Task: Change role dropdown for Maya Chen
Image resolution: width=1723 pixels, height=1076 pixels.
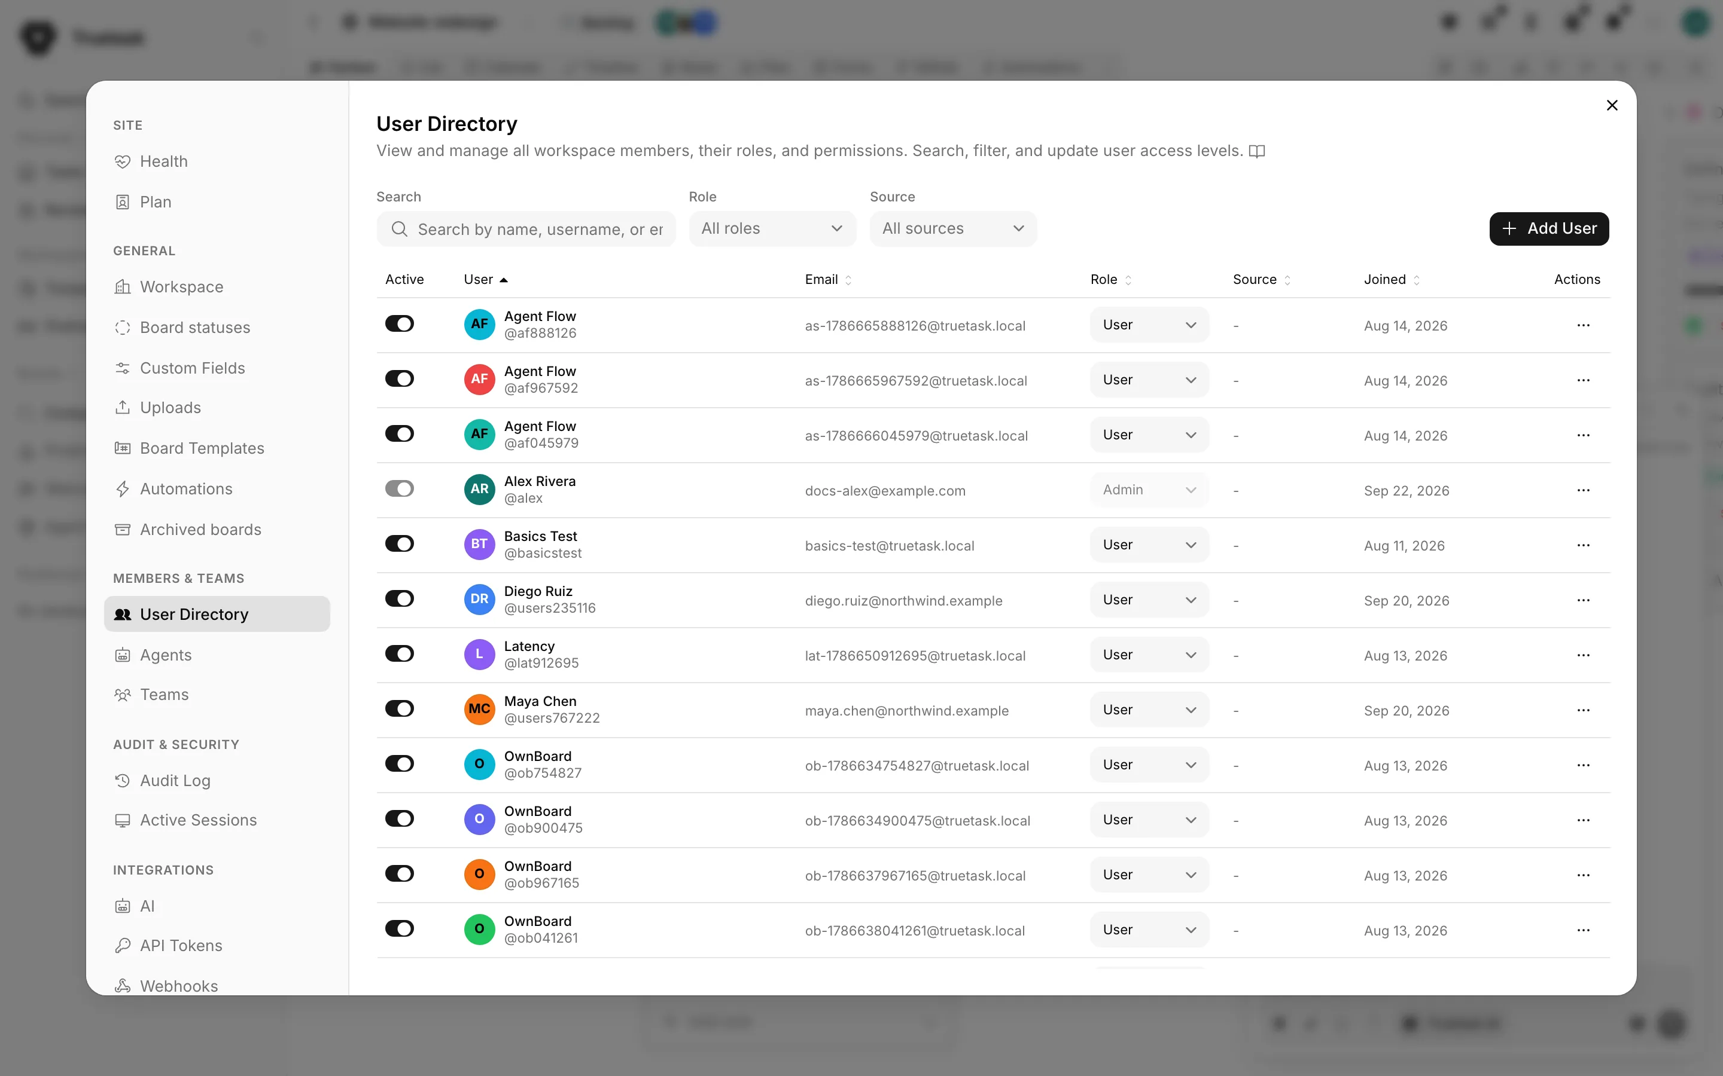Action: click(x=1149, y=710)
